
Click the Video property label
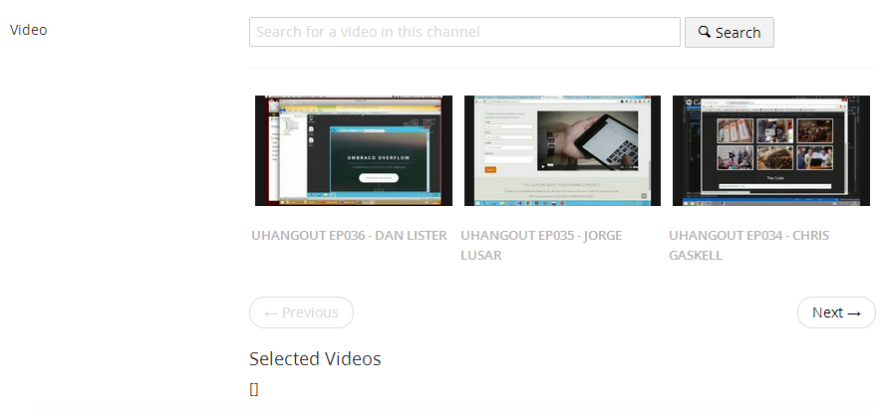point(28,30)
